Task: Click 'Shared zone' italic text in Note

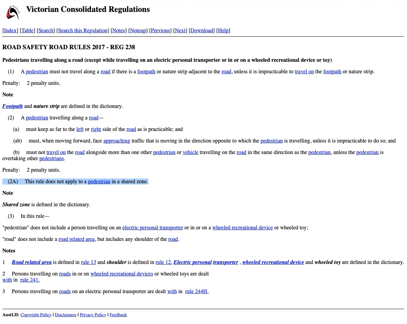Action: tap(16, 205)
